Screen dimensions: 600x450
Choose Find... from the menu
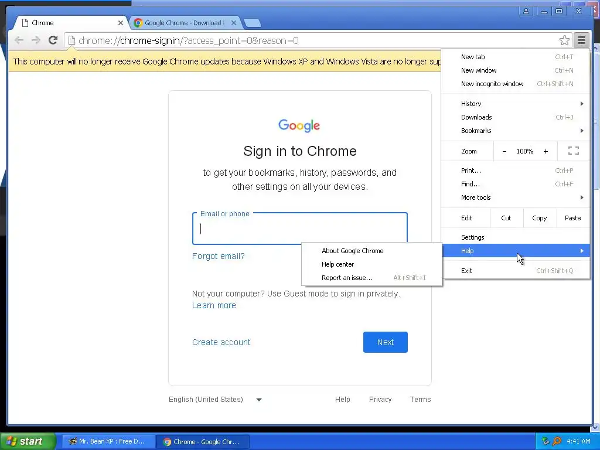click(x=517, y=184)
